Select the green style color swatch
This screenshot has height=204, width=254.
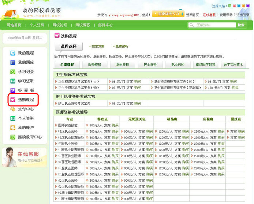(x=230, y=6)
